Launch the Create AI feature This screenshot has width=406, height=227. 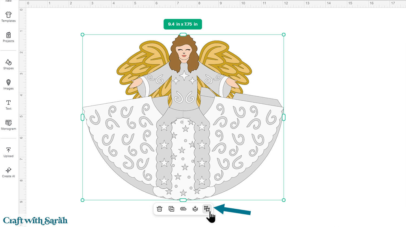click(x=8, y=172)
